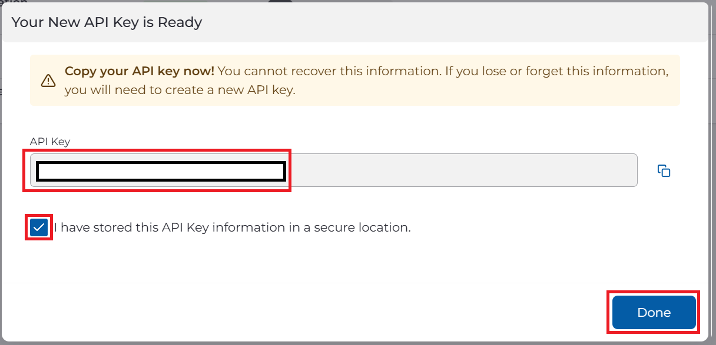Click the 'You cannot recover this information' sentence
This screenshot has width=716, height=345.
353,71
